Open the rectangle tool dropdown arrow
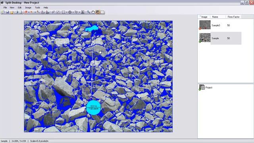 [67, 12]
